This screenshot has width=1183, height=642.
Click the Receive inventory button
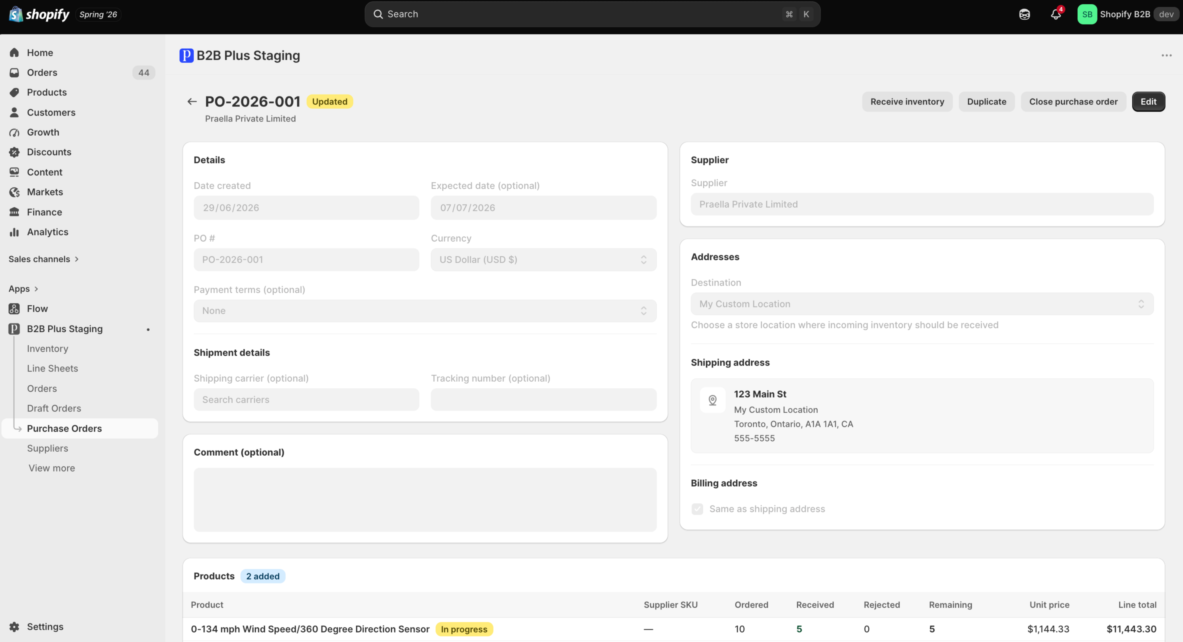[x=907, y=101]
